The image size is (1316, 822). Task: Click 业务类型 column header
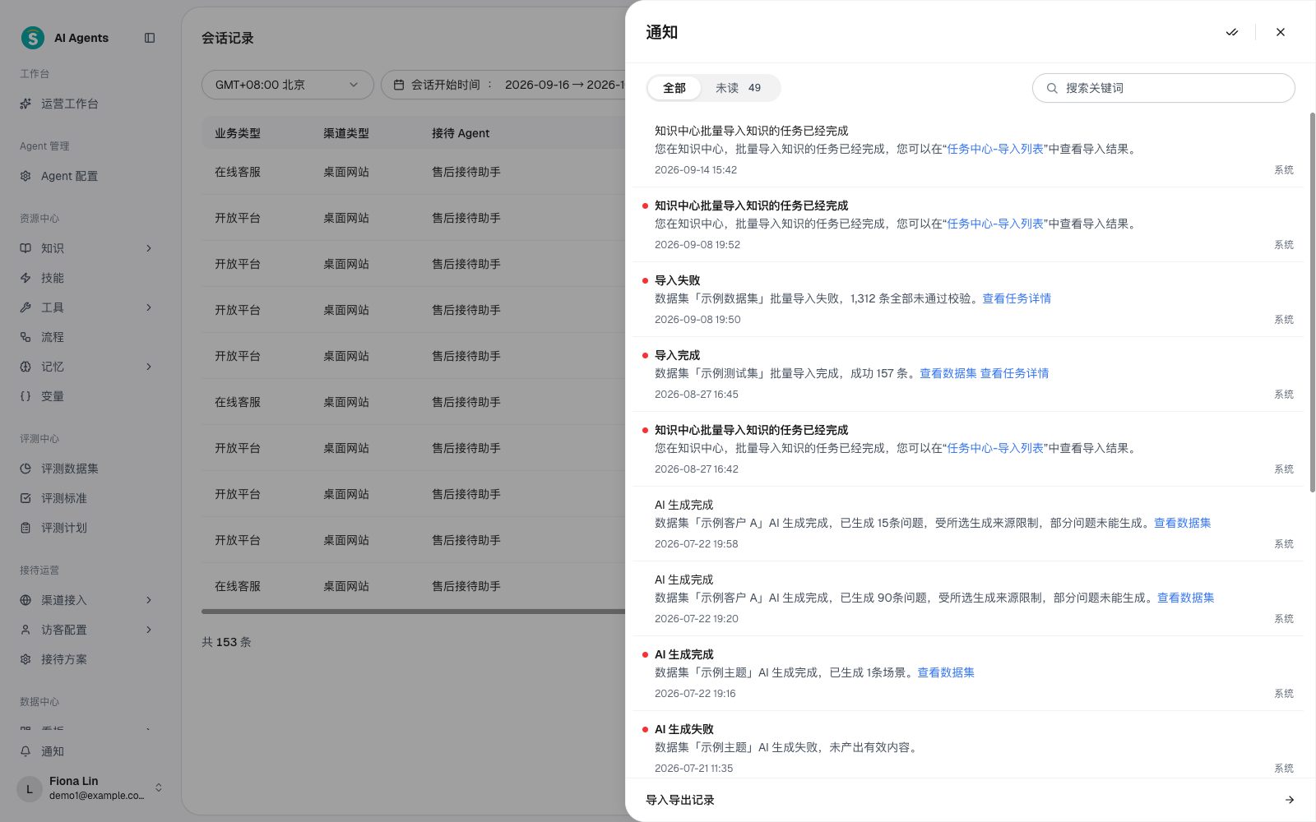click(x=238, y=133)
